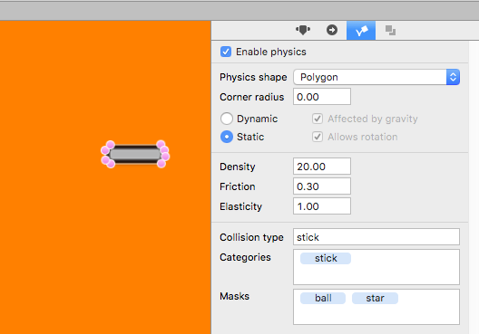Open the grayed-out templates inspector tab
The image size is (479, 334).
[x=390, y=31]
